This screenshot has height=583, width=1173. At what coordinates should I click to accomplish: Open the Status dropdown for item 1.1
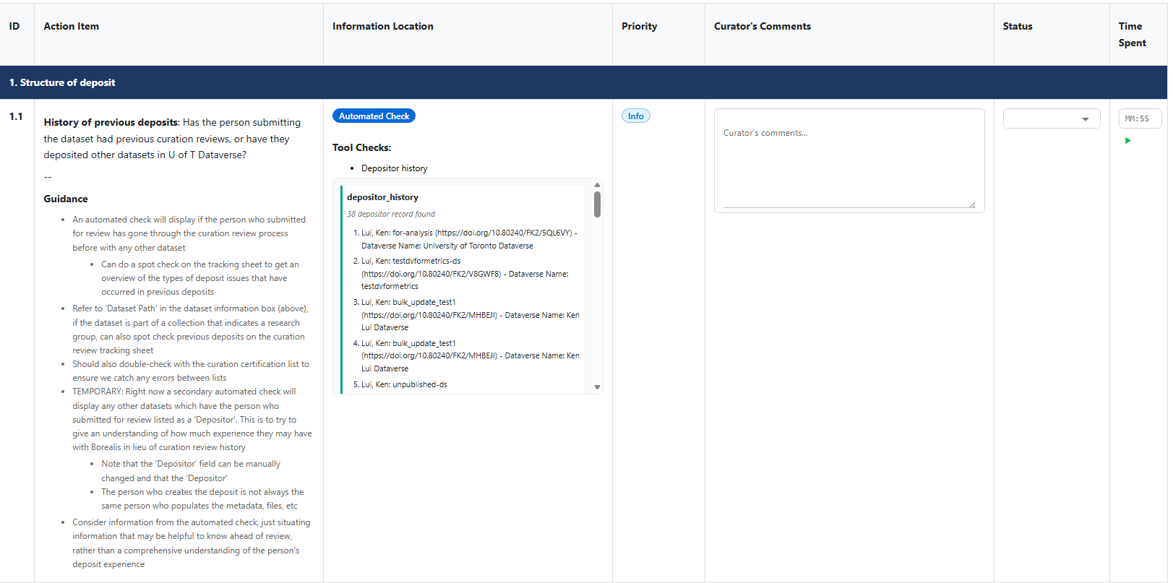[1051, 118]
